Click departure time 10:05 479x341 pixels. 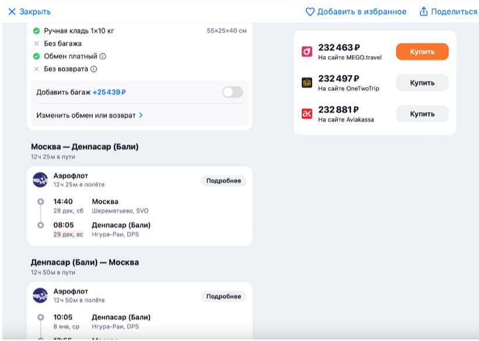pyautogui.click(x=63, y=317)
